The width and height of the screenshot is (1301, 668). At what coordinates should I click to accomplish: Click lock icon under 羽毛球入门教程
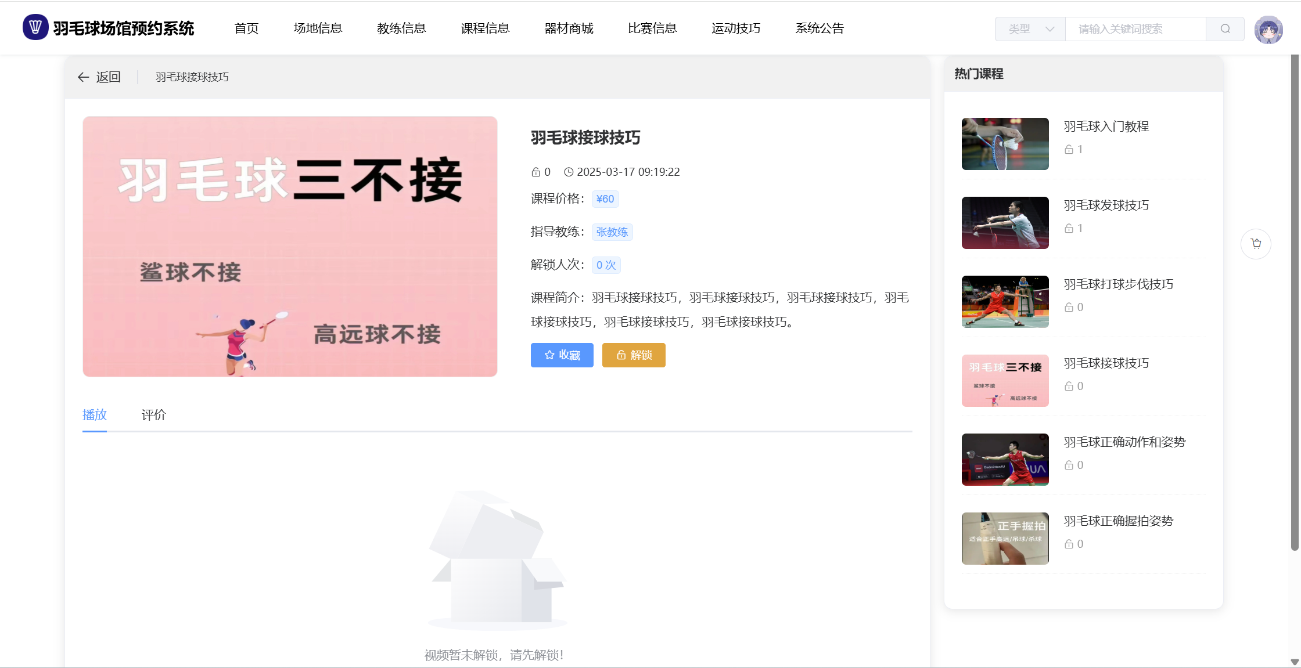pos(1069,150)
